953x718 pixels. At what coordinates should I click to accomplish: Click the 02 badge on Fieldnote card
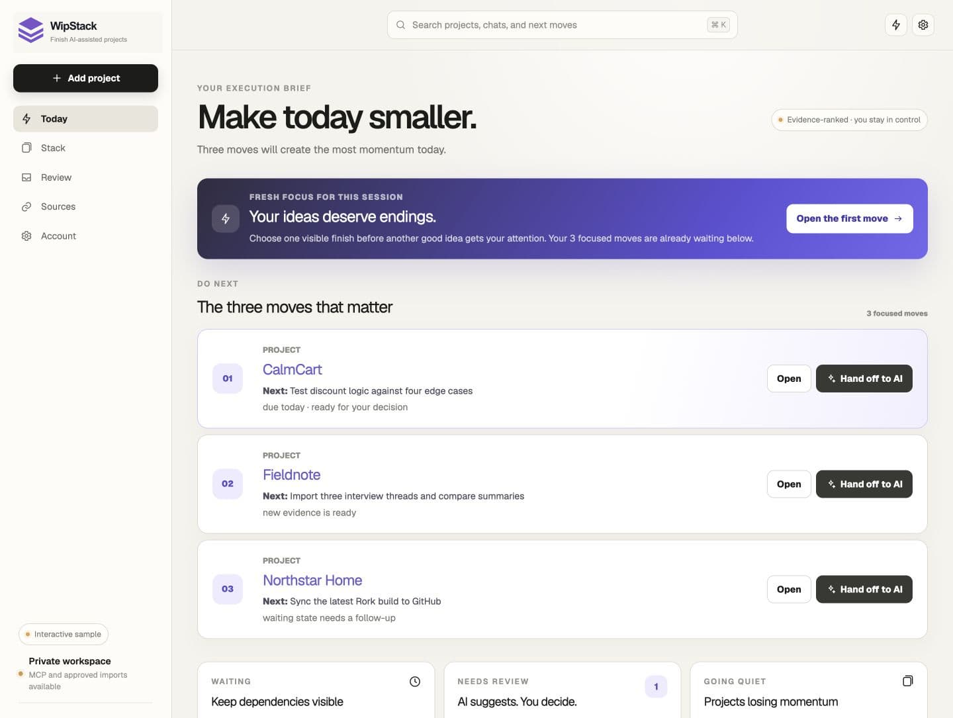(228, 484)
